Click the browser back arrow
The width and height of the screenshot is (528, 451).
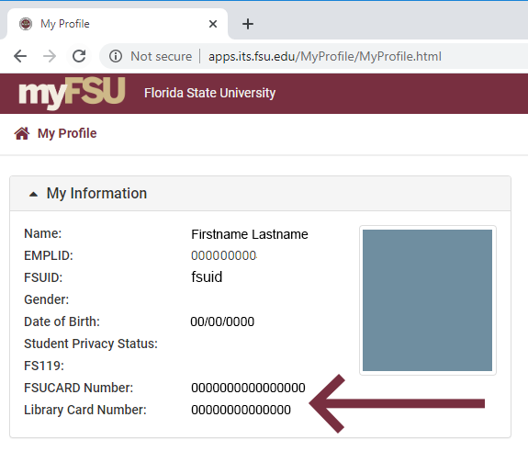pos(20,56)
